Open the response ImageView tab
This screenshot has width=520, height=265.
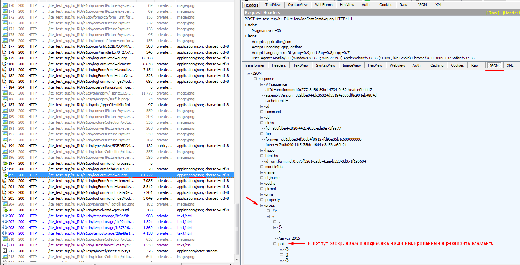pyautogui.click(x=351, y=65)
